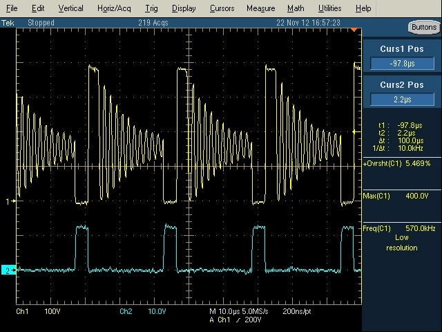The width and height of the screenshot is (442, 332).
Task: Select the Curs1 Pos value field
Action: point(402,64)
